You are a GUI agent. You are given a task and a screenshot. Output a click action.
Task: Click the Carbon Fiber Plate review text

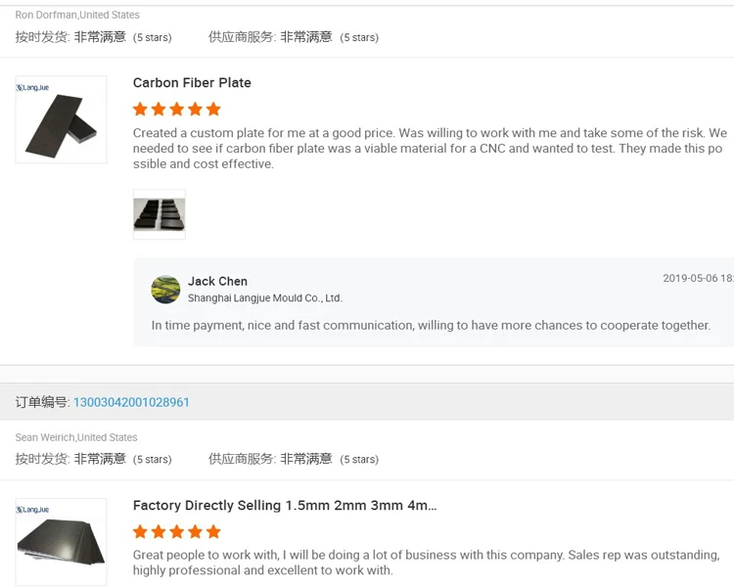[430, 149]
